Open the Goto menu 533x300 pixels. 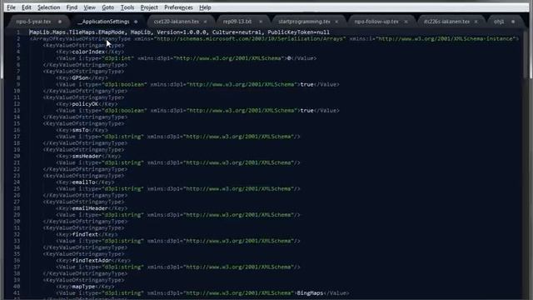point(107,7)
